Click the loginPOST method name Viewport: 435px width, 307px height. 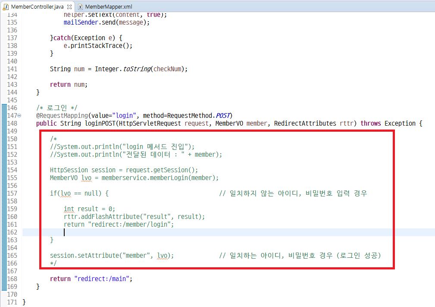point(100,123)
